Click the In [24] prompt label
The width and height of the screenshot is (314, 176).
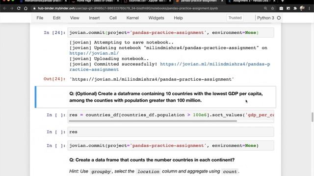point(54,33)
